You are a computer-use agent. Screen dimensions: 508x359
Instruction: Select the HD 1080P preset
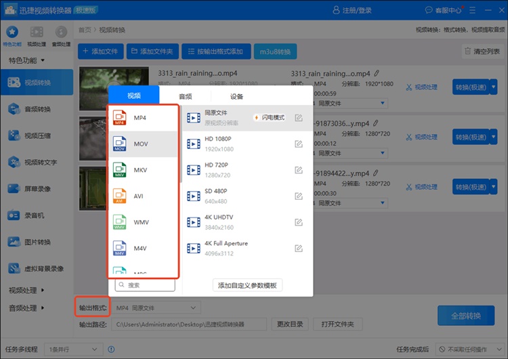[247, 144]
